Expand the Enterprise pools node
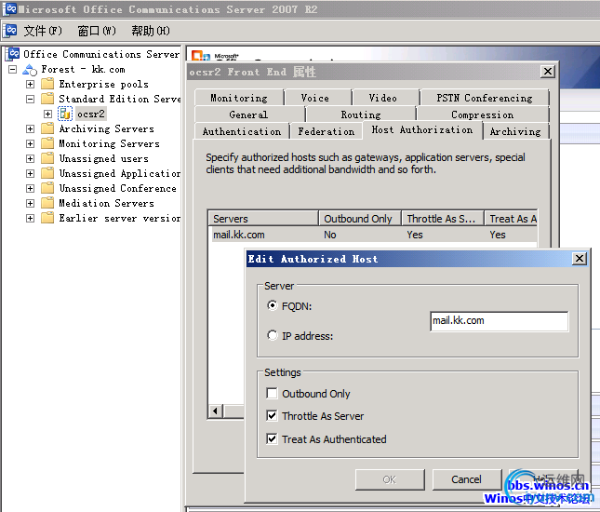The width and height of the screenshot is (600, 512). 30,84
